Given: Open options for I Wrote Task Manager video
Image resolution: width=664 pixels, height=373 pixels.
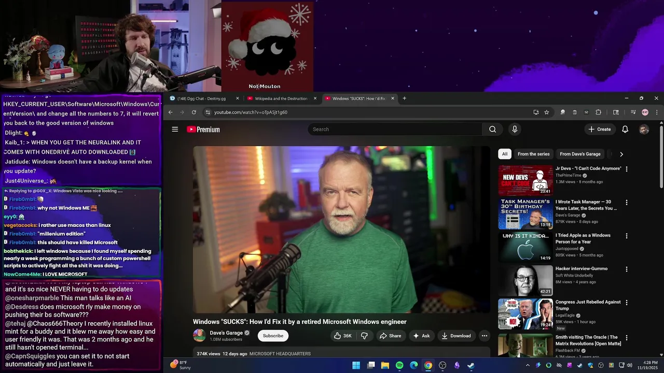Looking at the screenshot, I should 626,203.
